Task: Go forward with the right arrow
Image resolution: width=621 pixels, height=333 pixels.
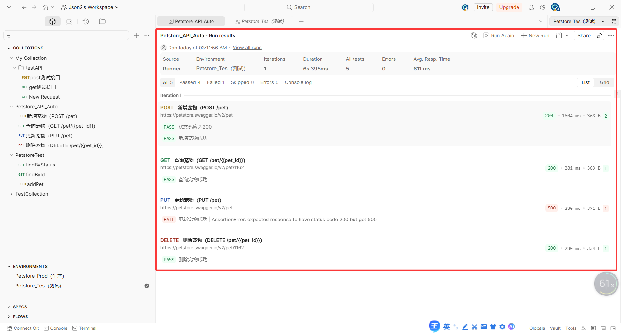Action: [34, 7]
